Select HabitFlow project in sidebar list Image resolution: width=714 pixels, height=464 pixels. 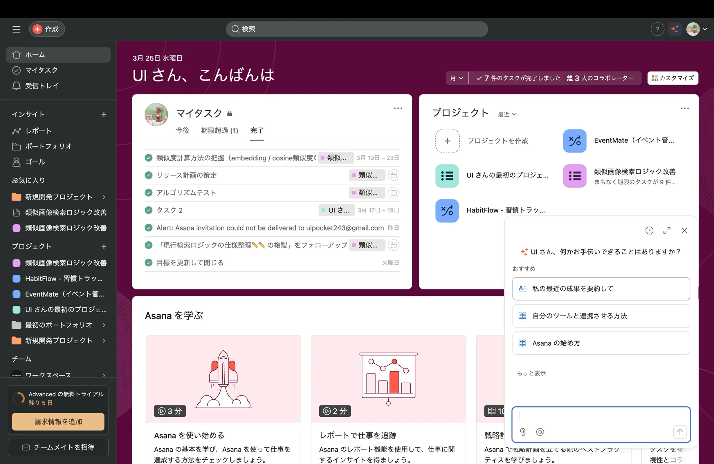click(58, 278)
